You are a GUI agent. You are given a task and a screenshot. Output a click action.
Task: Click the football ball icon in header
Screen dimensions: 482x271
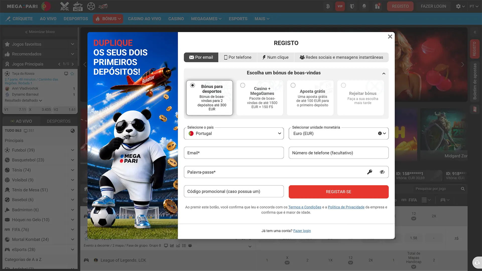click(91, 6)
